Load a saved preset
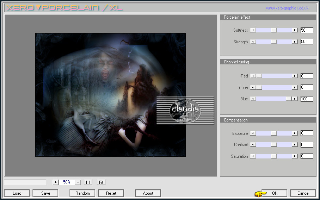 (17, 193)
